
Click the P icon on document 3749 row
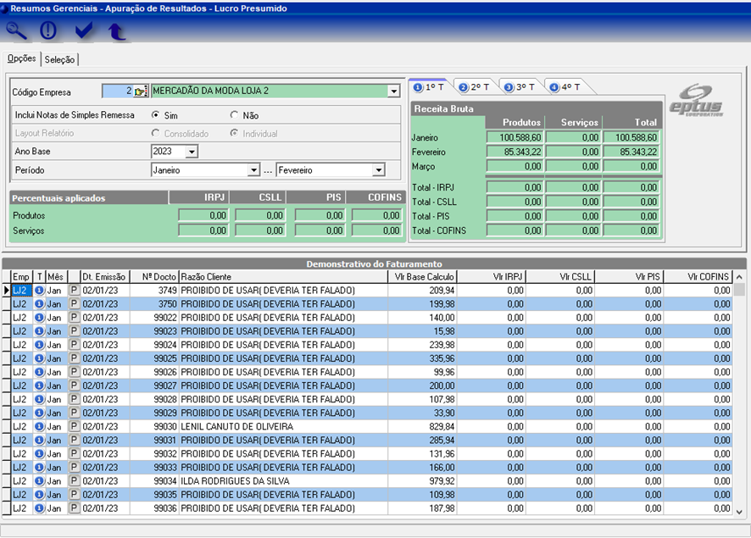coord(74,291)
